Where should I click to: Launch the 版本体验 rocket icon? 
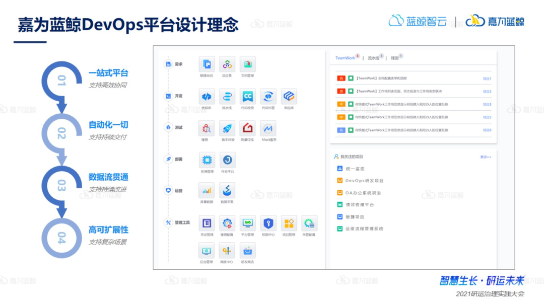click(227, 128)
